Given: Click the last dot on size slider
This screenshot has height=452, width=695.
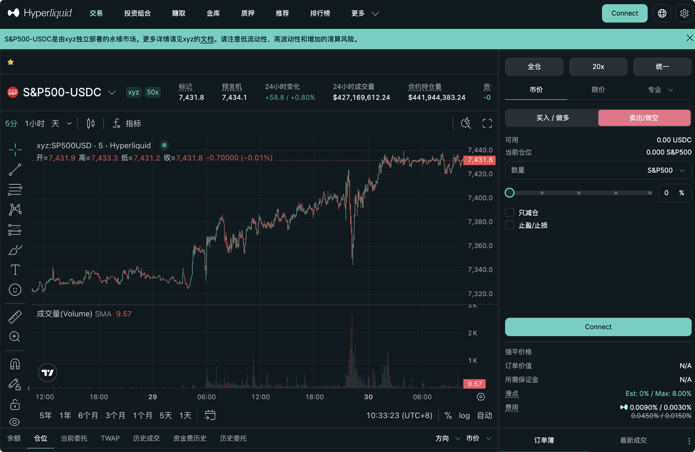Looking at the screenshot, I should [x=650, y=193].
